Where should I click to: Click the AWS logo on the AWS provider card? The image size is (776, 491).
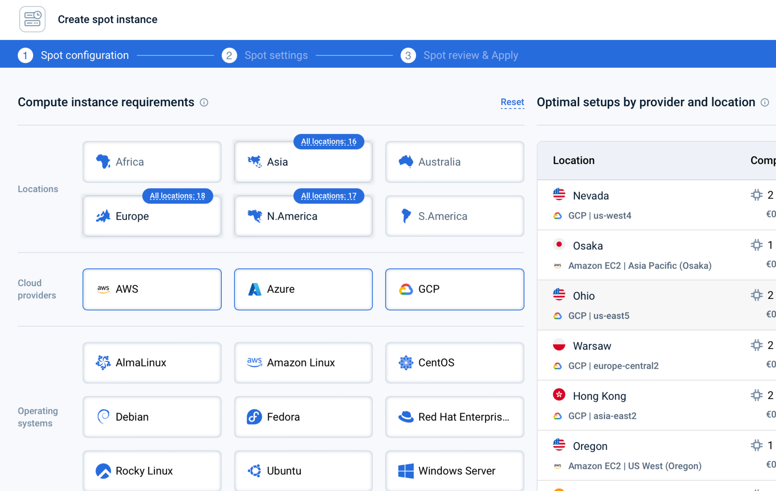pyautogui.click(x=103, y=289)
